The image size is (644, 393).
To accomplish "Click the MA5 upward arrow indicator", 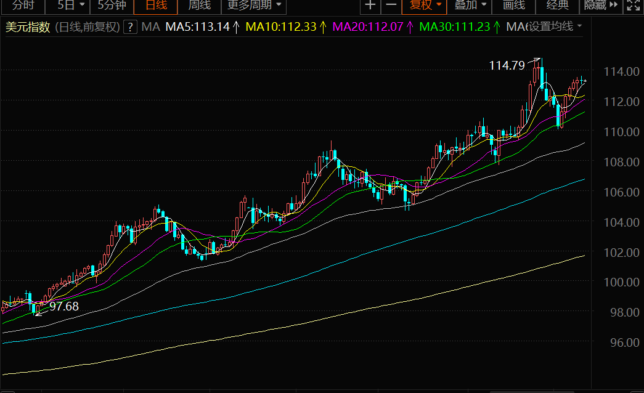I will coord(236,27).
